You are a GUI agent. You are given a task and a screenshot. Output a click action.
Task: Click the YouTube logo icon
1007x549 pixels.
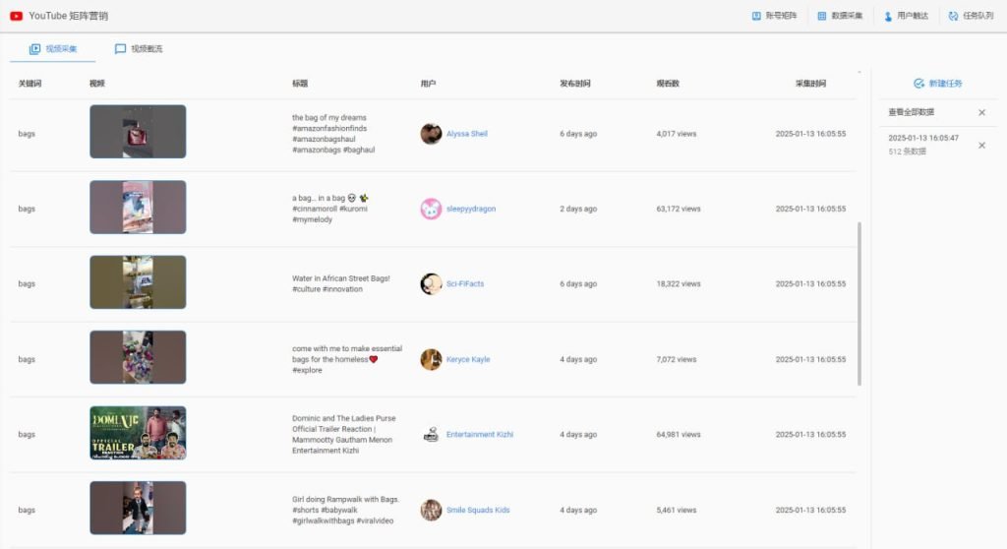(x=16, y=16)
